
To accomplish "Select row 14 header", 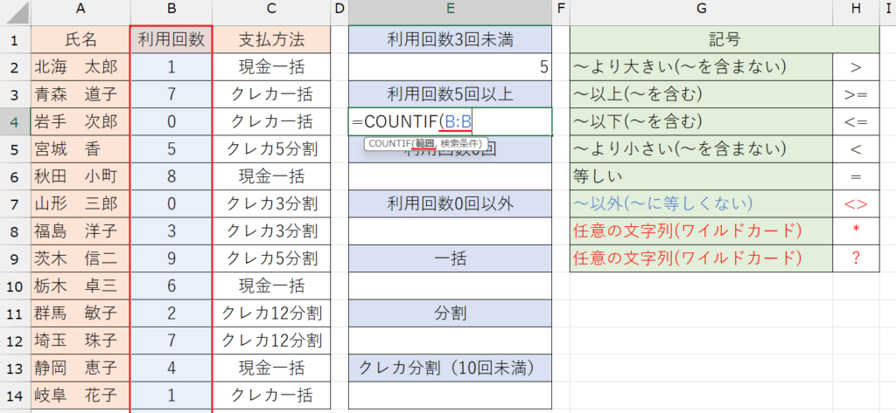I will [x=16, y=396].
